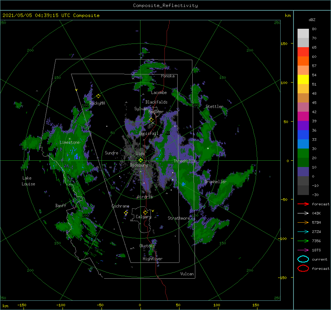Click the RockyMH label
Viewport: 331px width, 310px height.
point(97,103)
